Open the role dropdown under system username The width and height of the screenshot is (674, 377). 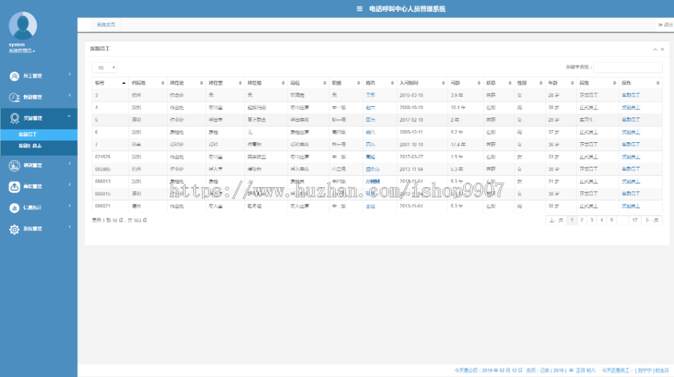[22, 51]
